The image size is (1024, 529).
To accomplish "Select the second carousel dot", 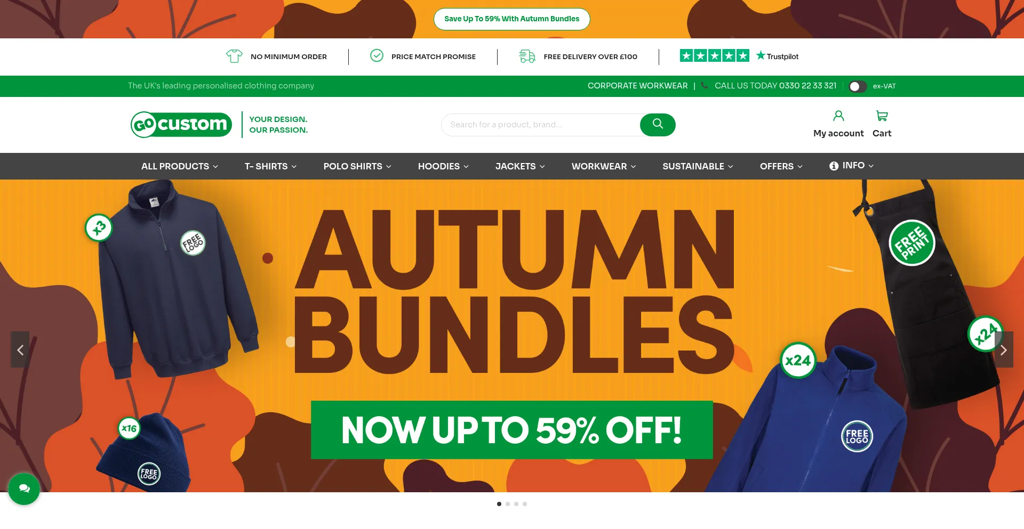I will [x=508, y=504].
